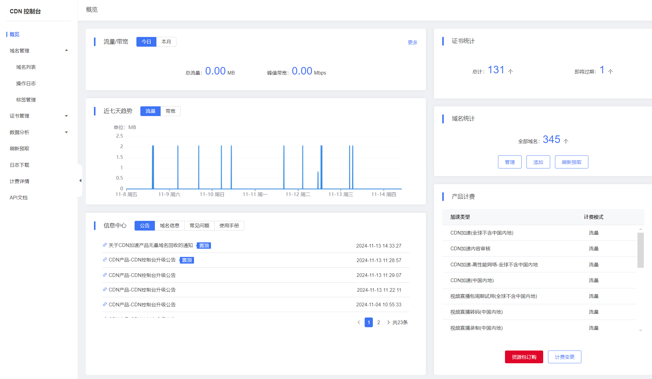Click the 峰值带宽 info icon
Image resolution: width=652 pixels, height=379 pixels.
tap(268, 73)
